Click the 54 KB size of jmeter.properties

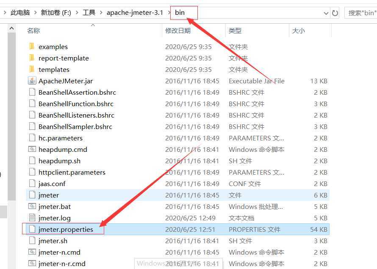319,229
